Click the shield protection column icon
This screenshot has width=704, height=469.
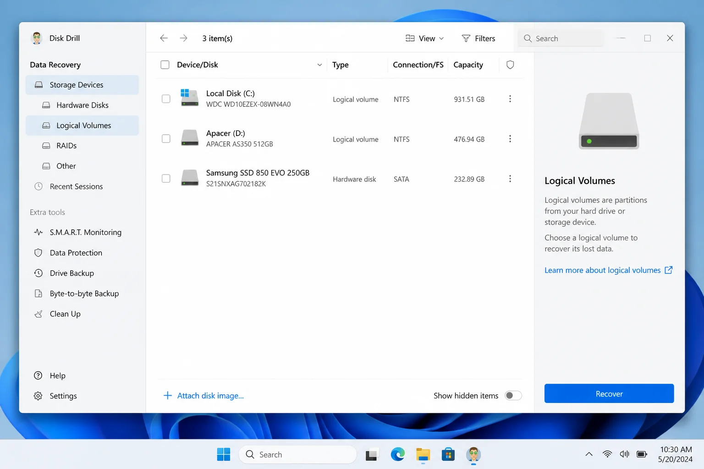pyautogui.click(x=510, y=65)
